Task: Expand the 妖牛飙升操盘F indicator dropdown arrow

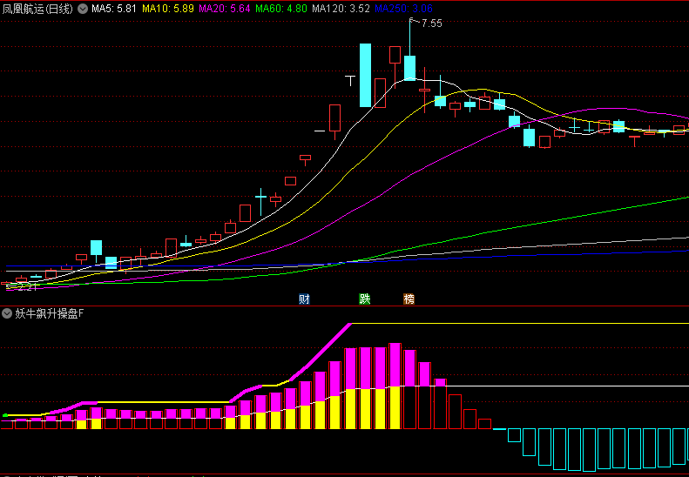Action: click(x=7, y=313)
